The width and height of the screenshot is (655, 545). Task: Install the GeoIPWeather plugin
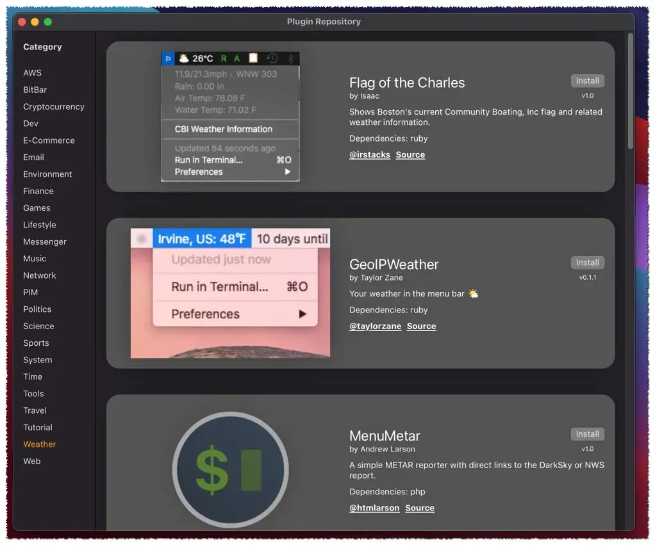click(587, 263)
